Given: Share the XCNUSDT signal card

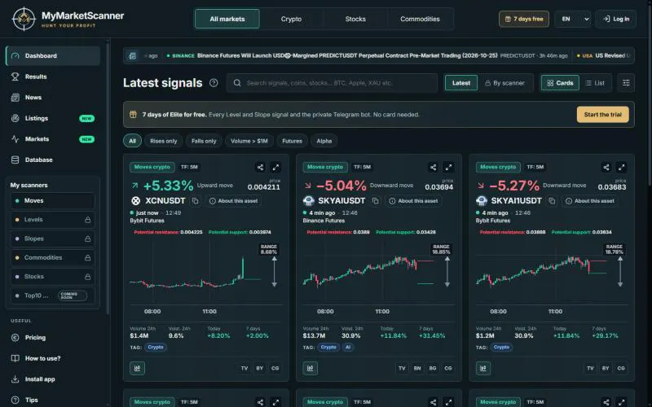Looking at the screenshot, I should pyautogui.click(x=260, y=168).
